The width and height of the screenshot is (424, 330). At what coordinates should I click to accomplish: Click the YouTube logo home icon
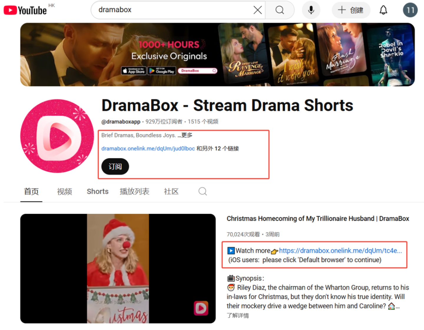click(25, 10)
